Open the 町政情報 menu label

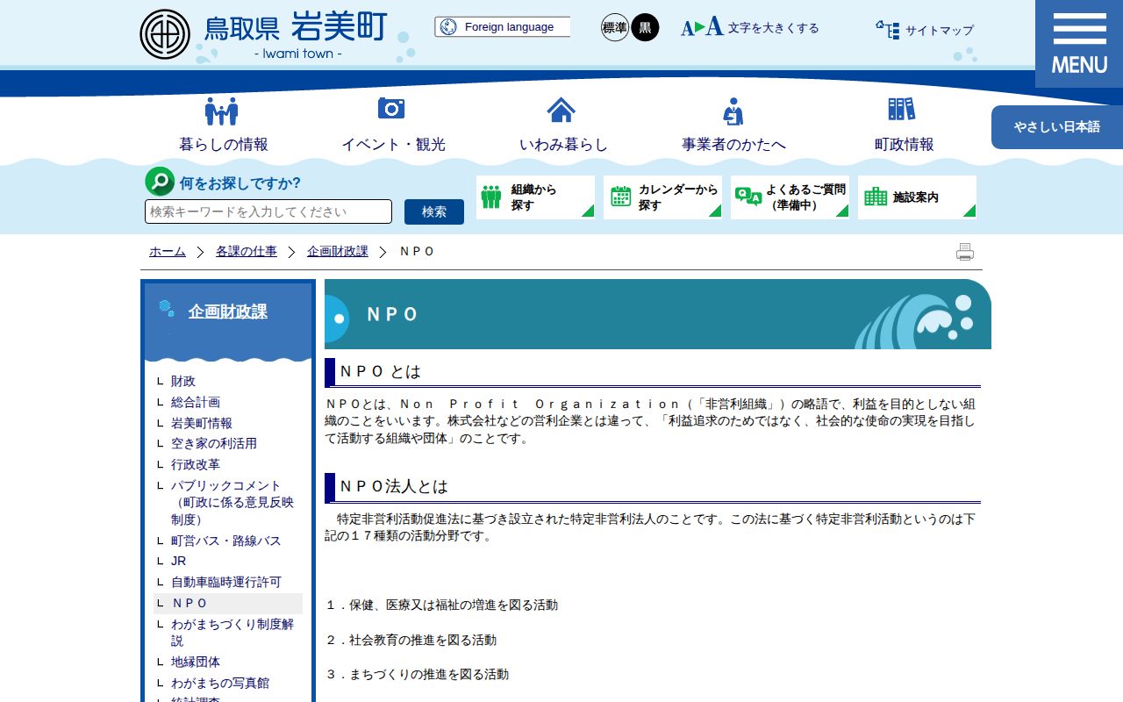[905, 145]
